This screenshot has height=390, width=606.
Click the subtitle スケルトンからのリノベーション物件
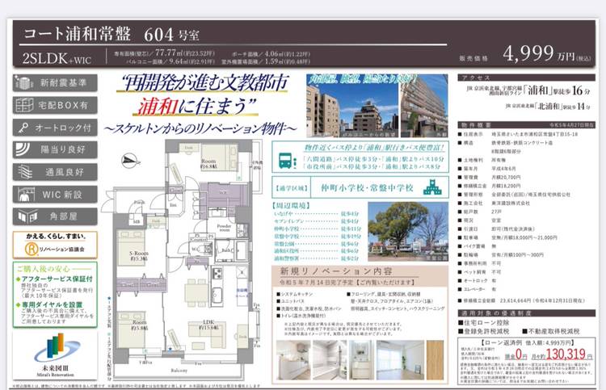[200, 128]
